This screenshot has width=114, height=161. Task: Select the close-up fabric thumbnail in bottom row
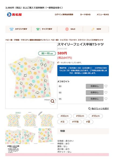point(46,136)
